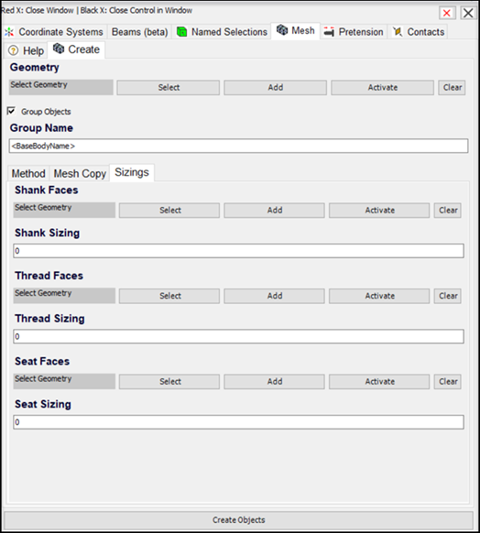
Task: Close control with black X
Action: click(x=468, y=13)
